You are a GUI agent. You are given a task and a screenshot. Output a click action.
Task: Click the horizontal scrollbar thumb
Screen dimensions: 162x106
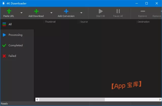72,99
